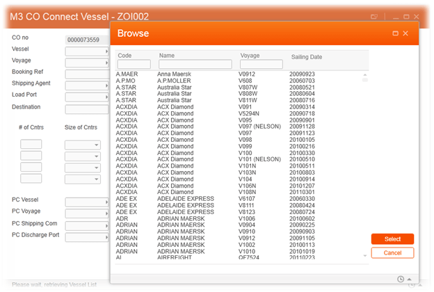Close the Browse dialog
Image resolution: width=434 pixels, height=292 pixels.
(x=405, y=33)
